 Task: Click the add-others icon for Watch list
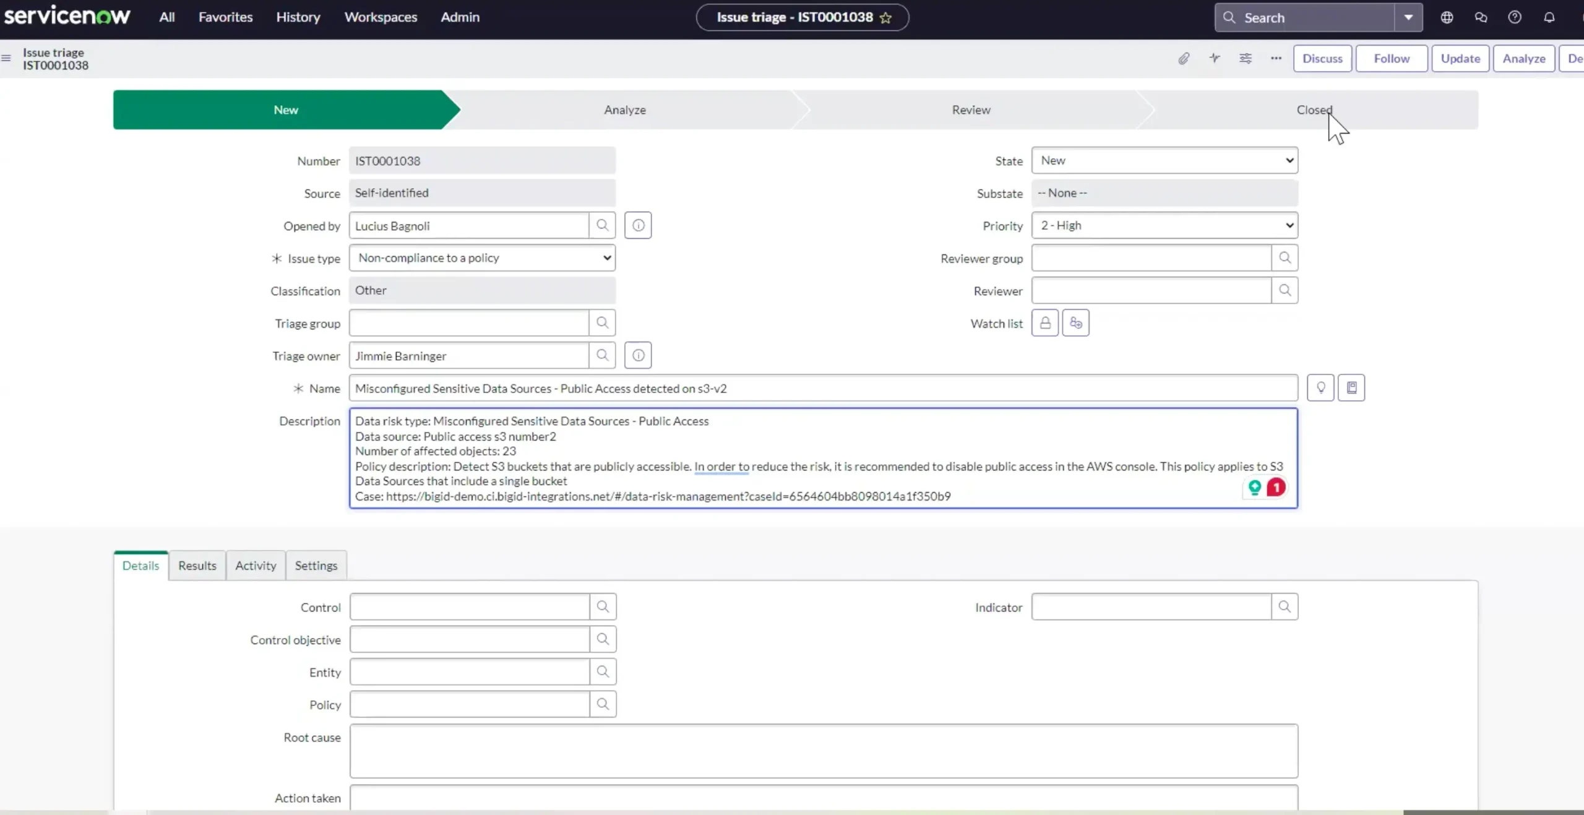[x=1075, y=322]
